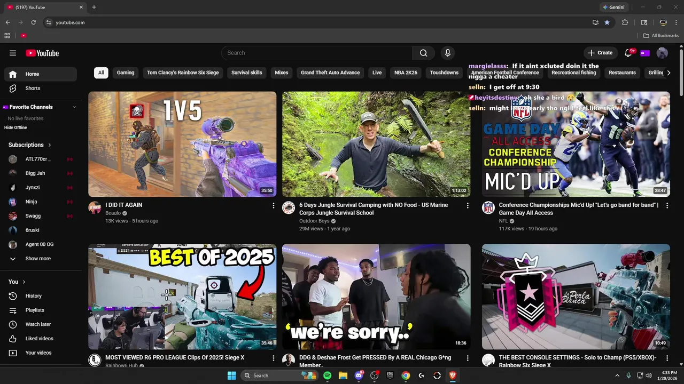Reload the page in browser toolbar
The width and height of the screenshot is (684, 384).
34,22
